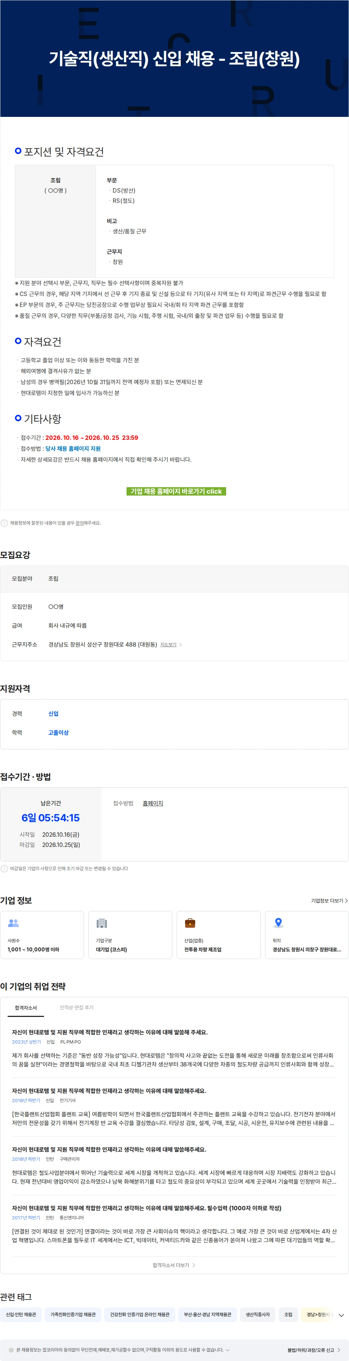Screen dimensions: 349x1361
Task: Click the 문의 link in notice
Action: click(x=79, y=523)
